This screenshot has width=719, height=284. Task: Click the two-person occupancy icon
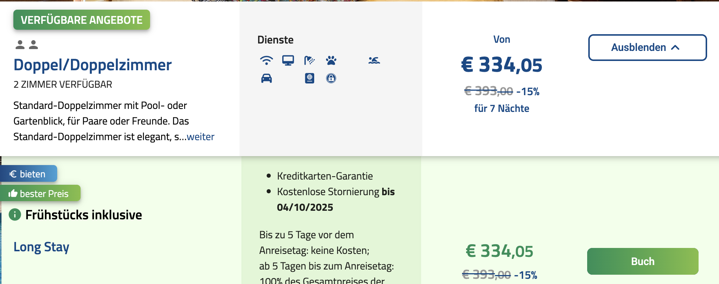click(x=27, y=45)
